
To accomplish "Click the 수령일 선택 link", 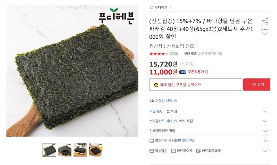I will (163, 101).
